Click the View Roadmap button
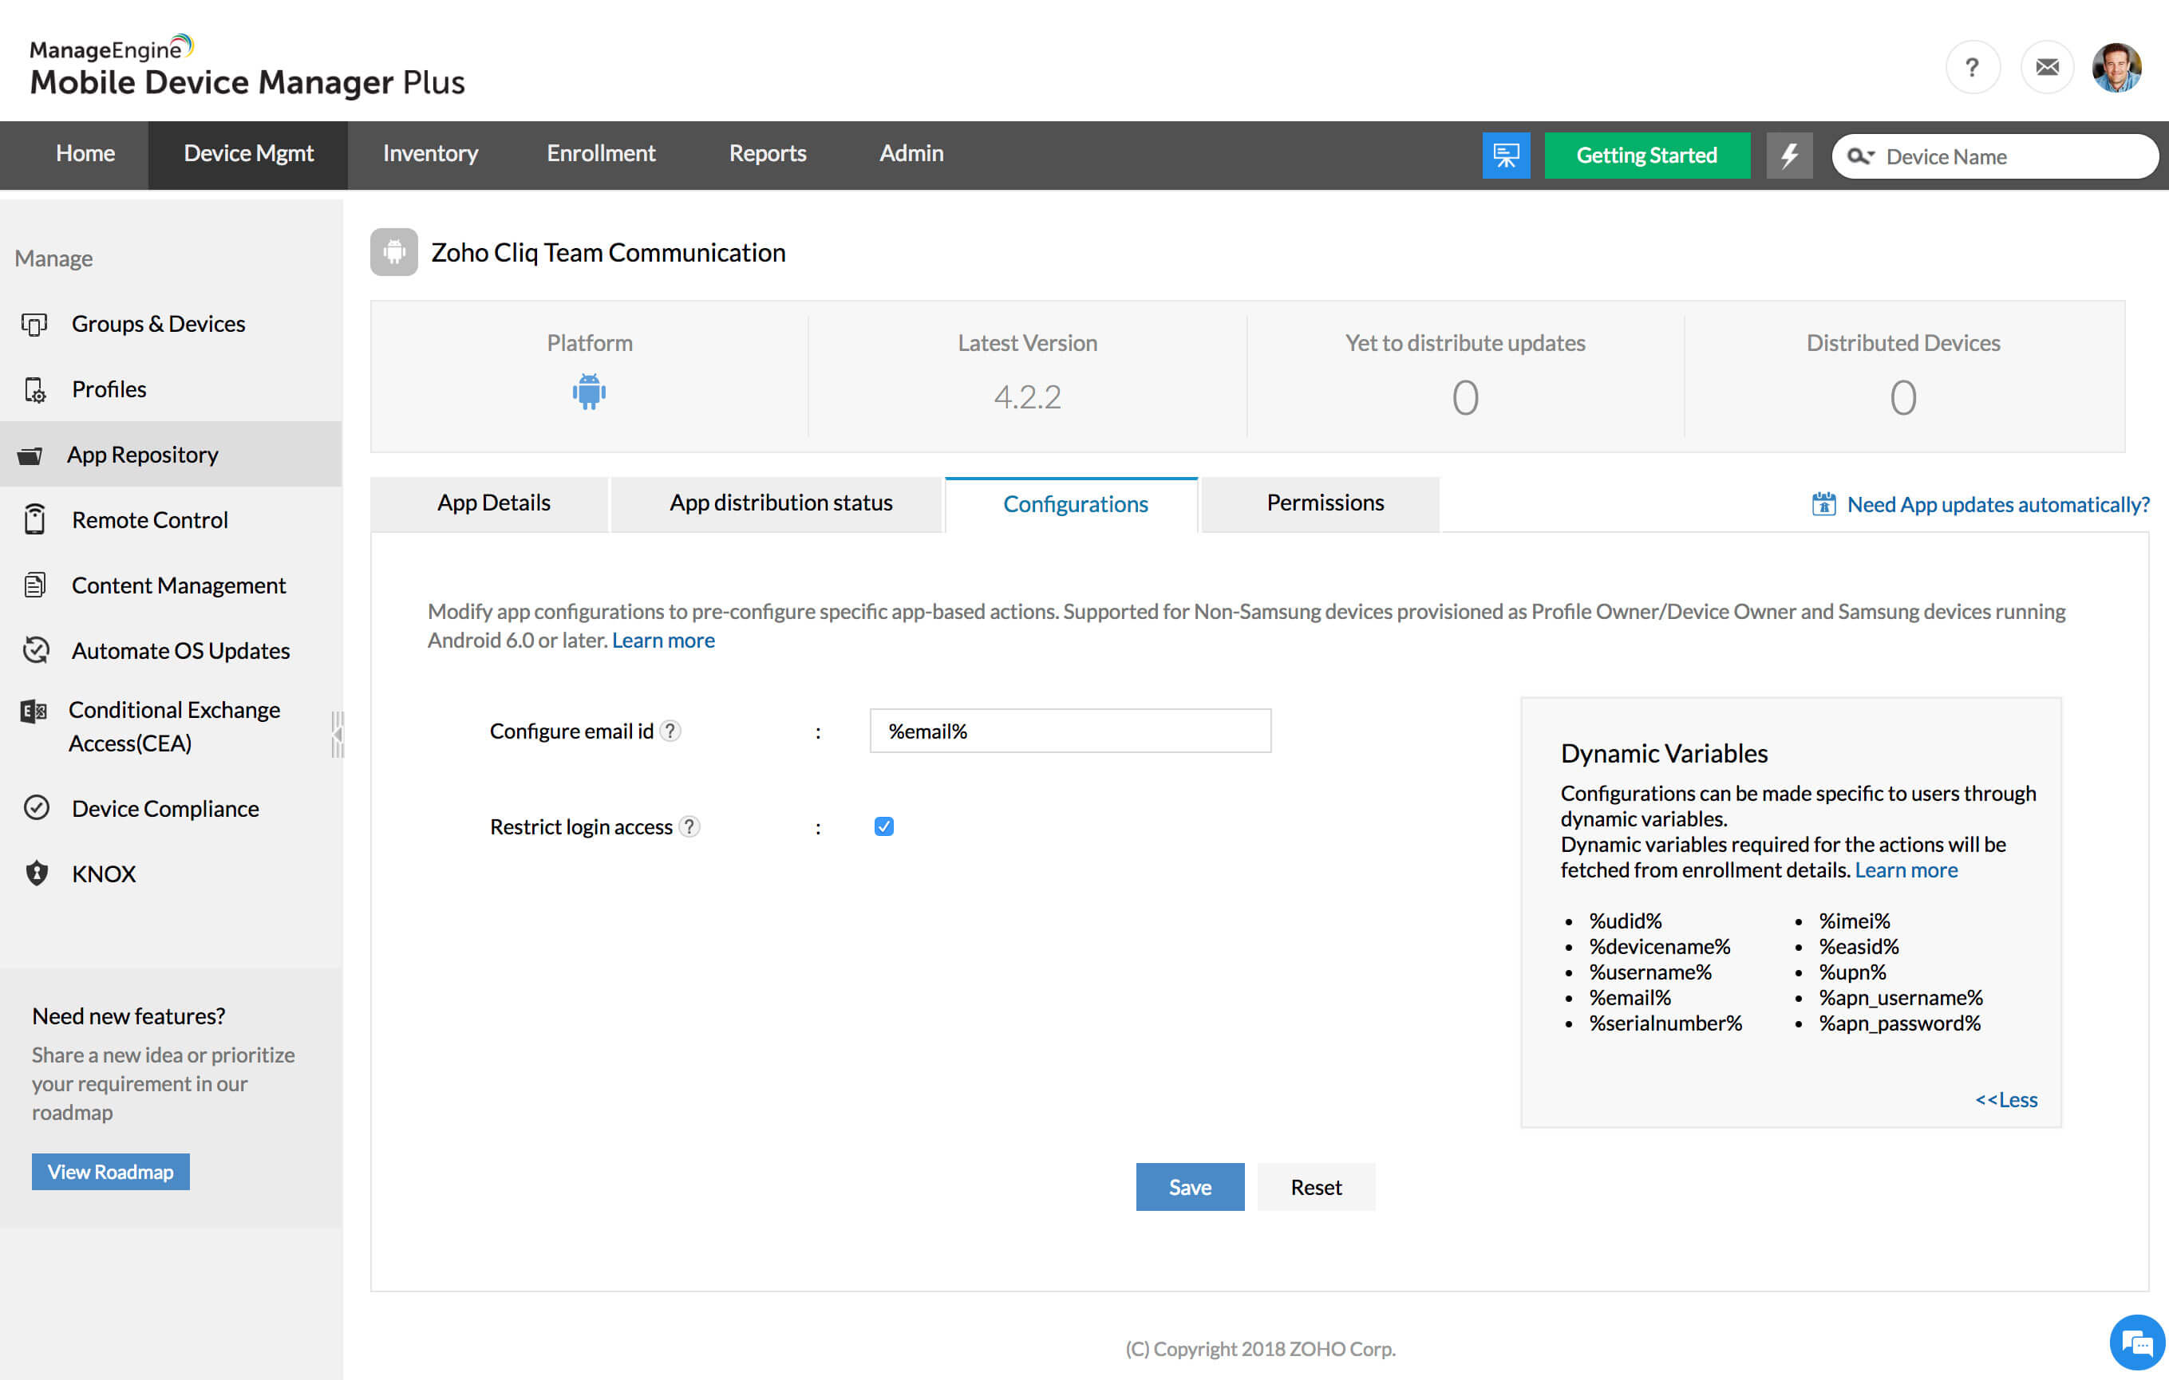Screen dimensions: 2169x1380 tap(110, 1171)
